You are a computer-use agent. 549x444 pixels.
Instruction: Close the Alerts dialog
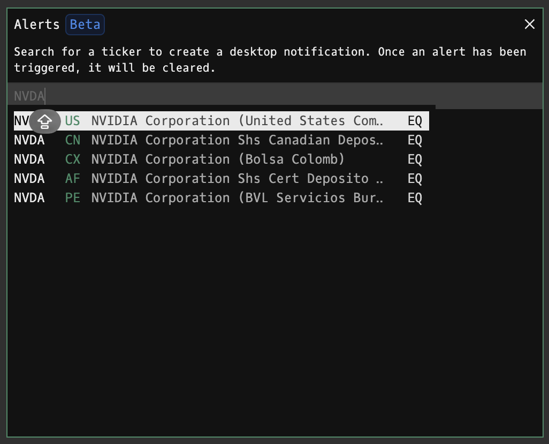coord(529,24)
